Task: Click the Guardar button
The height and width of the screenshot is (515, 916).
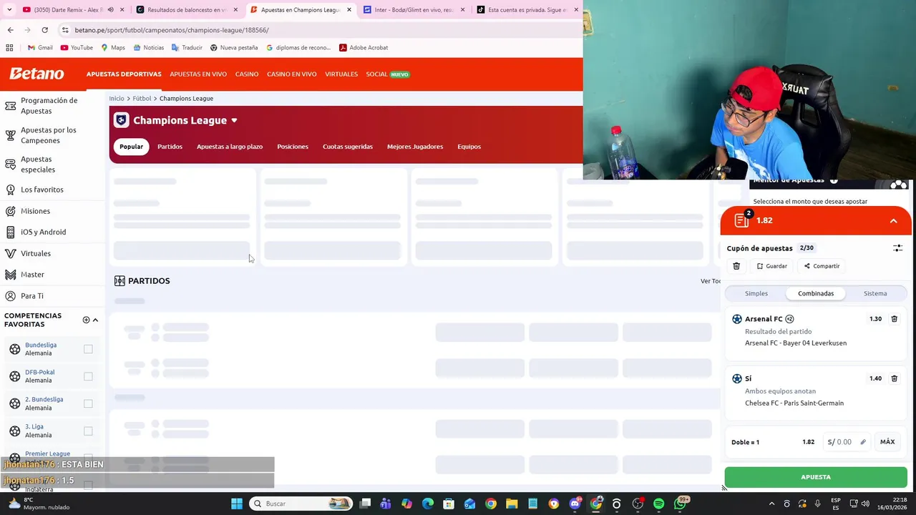Action: (772, 266)
